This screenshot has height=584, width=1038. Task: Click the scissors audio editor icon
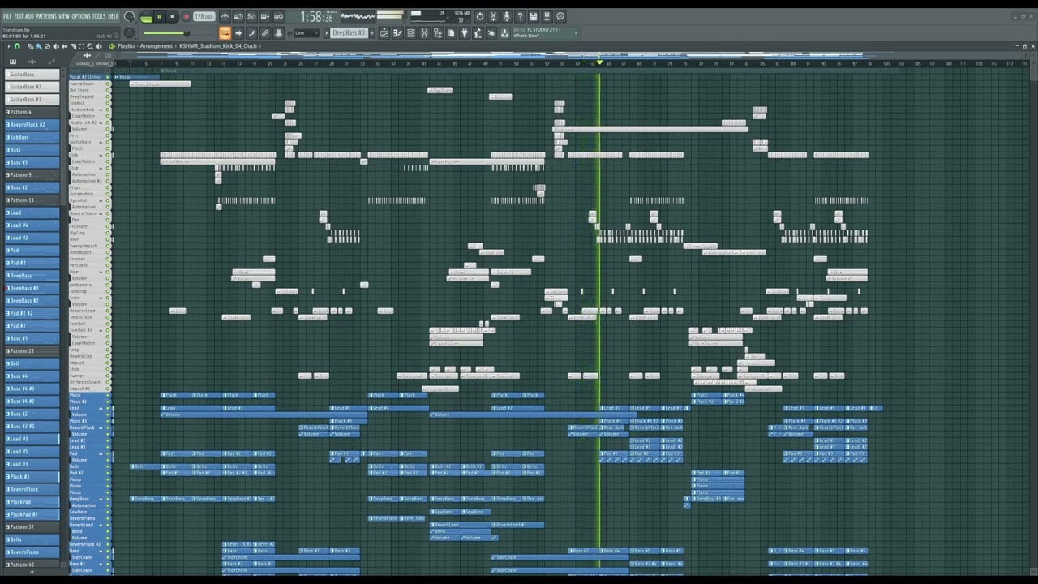click(x=493, y=16)
